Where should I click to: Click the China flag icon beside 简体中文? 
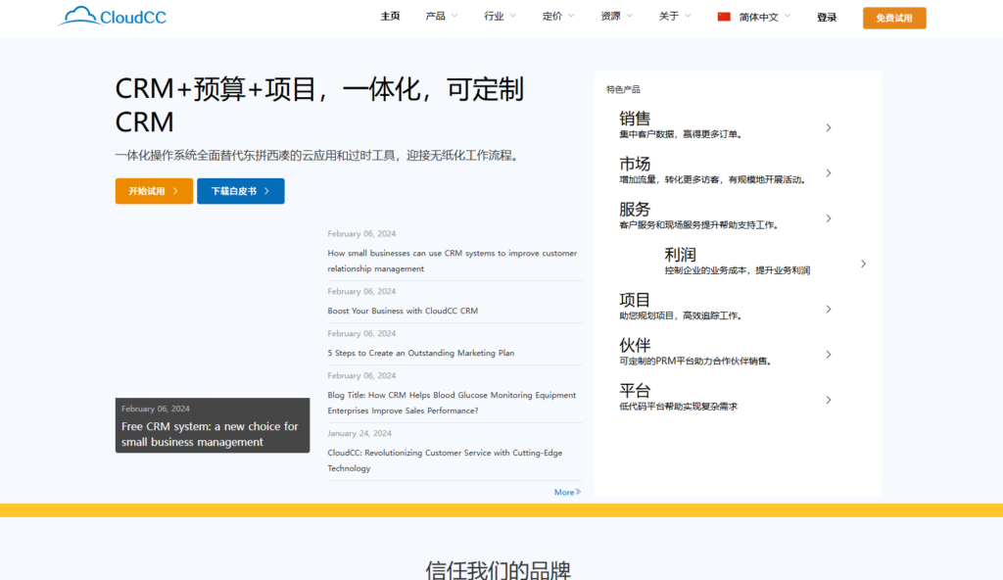click(x=723, y=16)
